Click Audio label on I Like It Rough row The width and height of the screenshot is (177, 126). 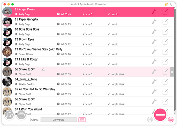(115, 64)
